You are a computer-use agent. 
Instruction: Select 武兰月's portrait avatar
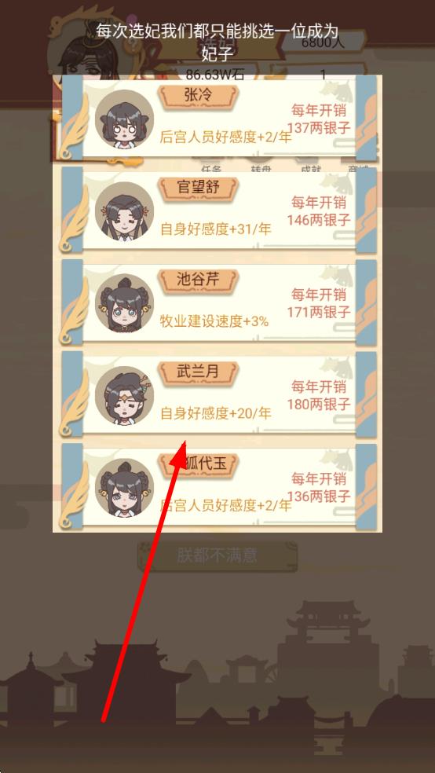click(124, 395)
